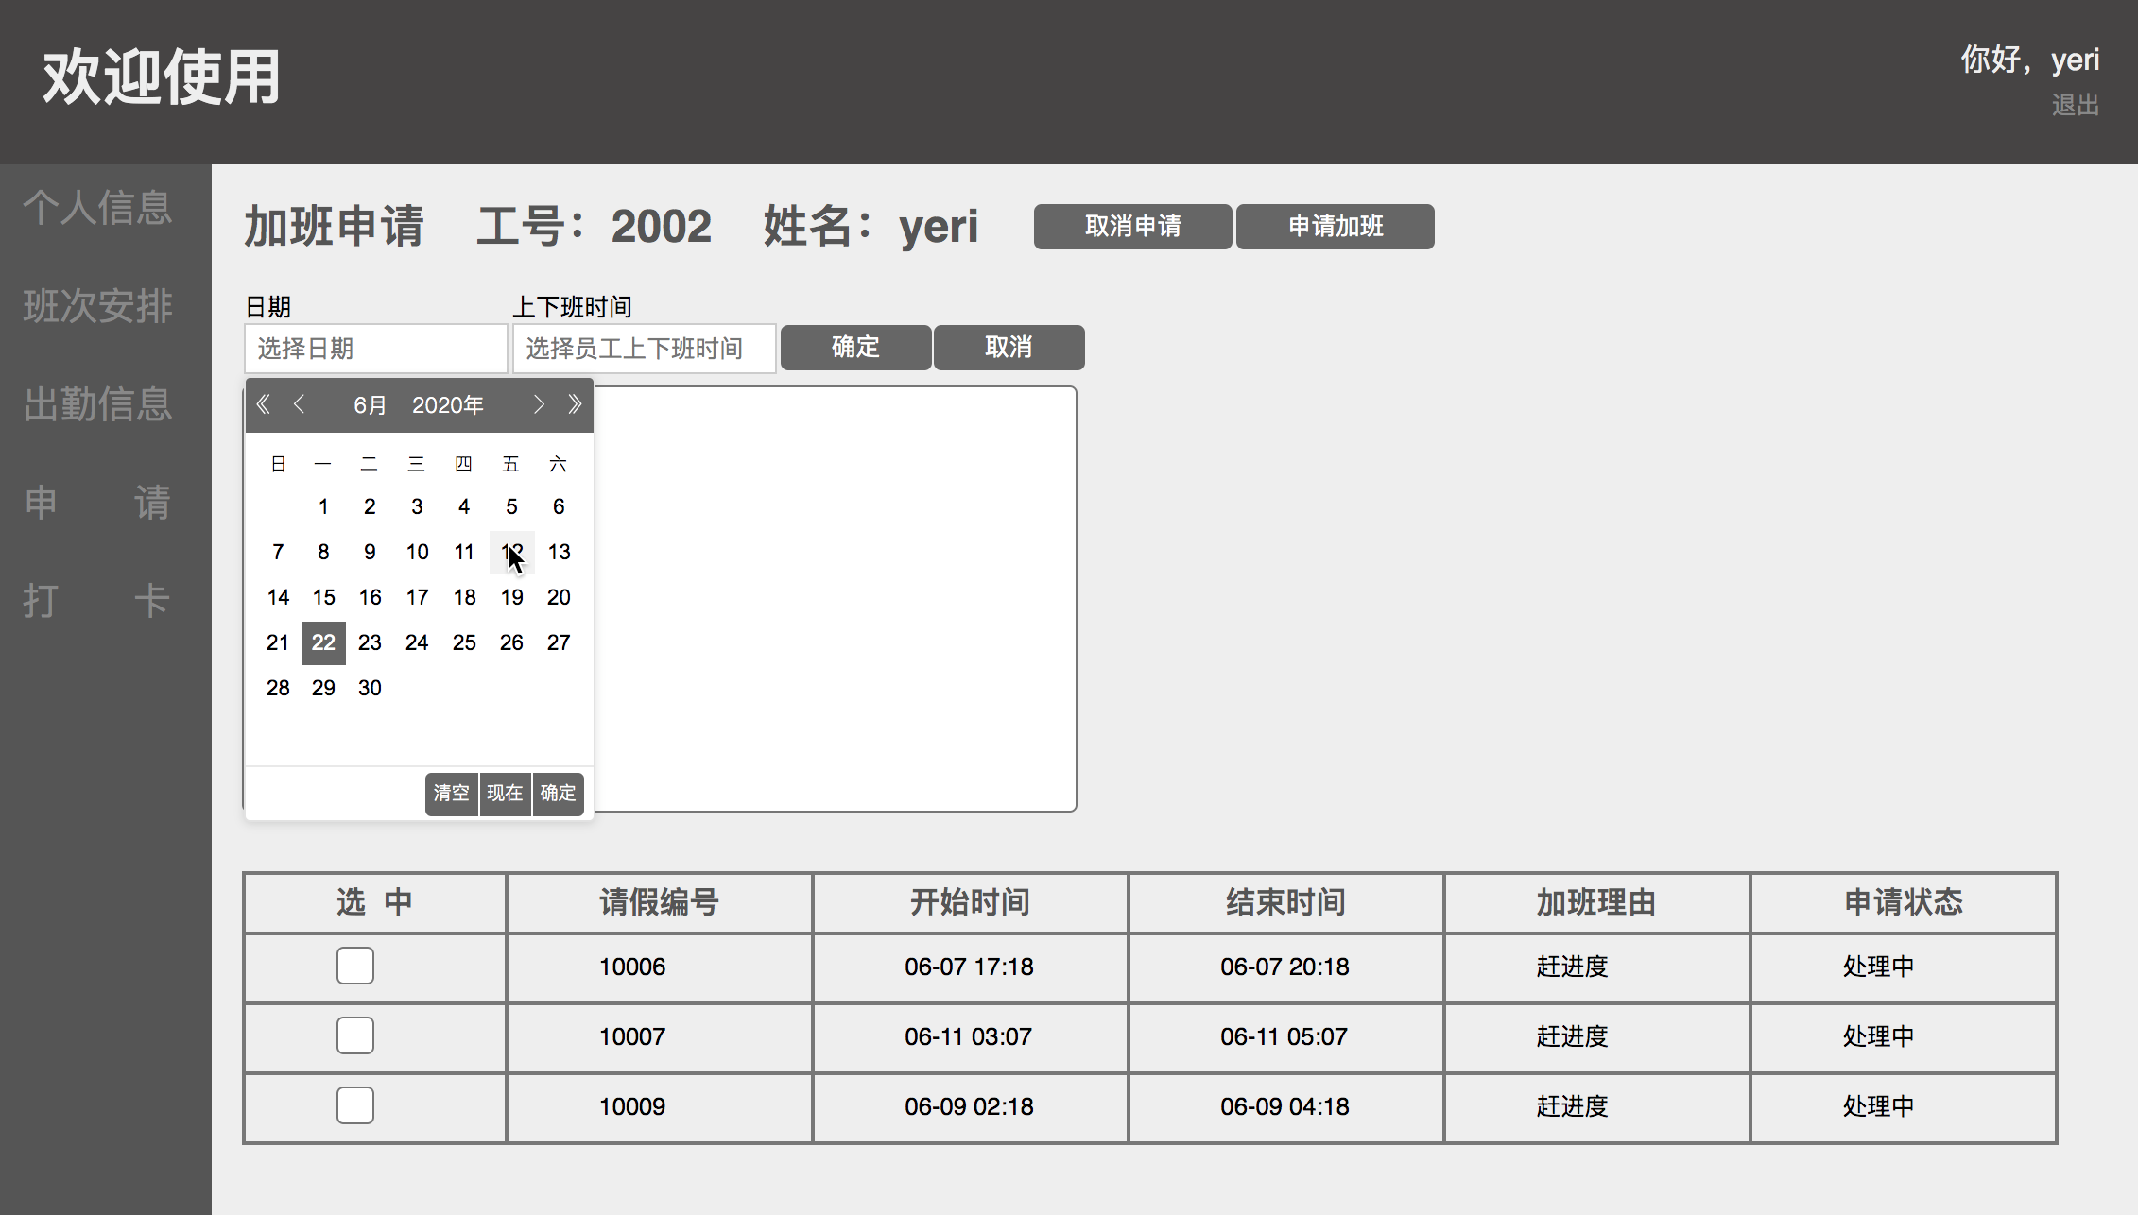2138x1215 pixels.
Task: Open the 6月 month selector
Action: (370, 405)
